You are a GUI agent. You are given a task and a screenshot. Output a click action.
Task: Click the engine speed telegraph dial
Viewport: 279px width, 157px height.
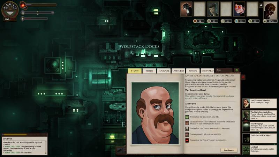(x=10, y=9)
